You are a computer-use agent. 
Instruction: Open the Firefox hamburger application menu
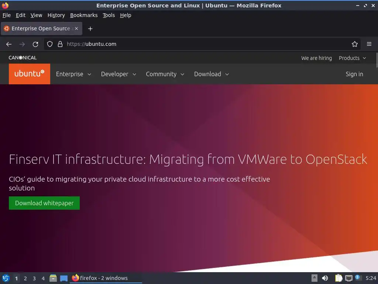click(x=369, y=44)
